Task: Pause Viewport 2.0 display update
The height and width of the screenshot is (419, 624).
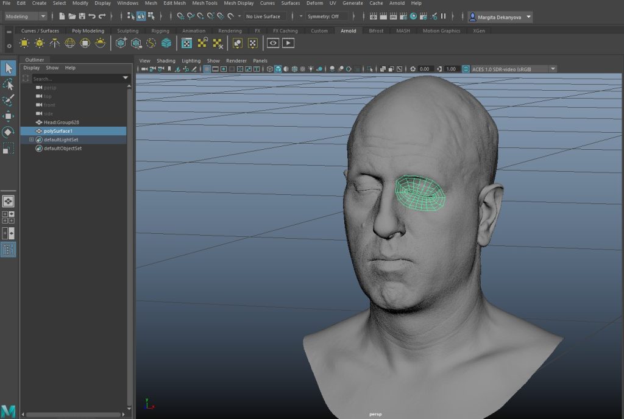Action: (x=444, y=16)
